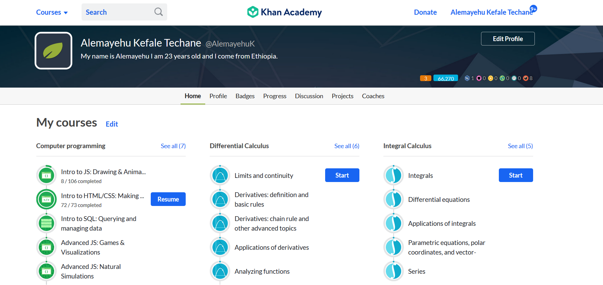
Task: Open Advanced JS: Natural Simulations link
Action: tap(91, 271)
